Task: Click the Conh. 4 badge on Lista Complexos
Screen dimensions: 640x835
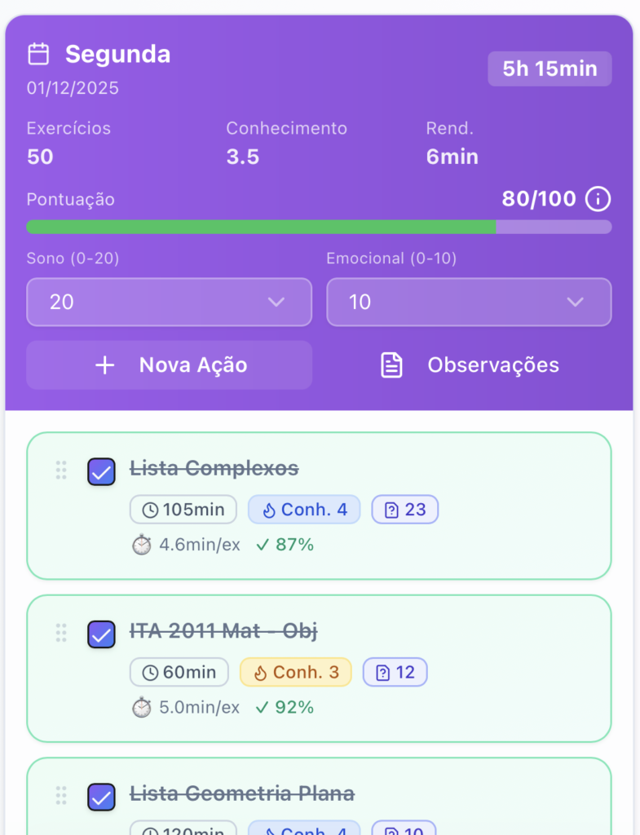Action: [x=304, y=510]
